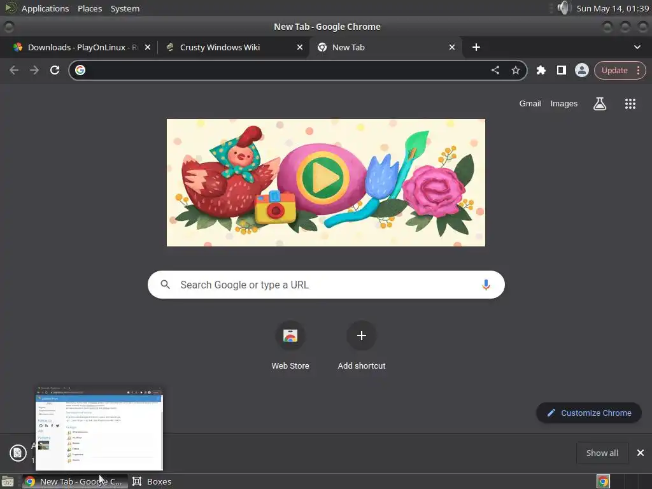652x489 pixels.
Task: Click Chrome icon in system tray
Action: (603, 481)
